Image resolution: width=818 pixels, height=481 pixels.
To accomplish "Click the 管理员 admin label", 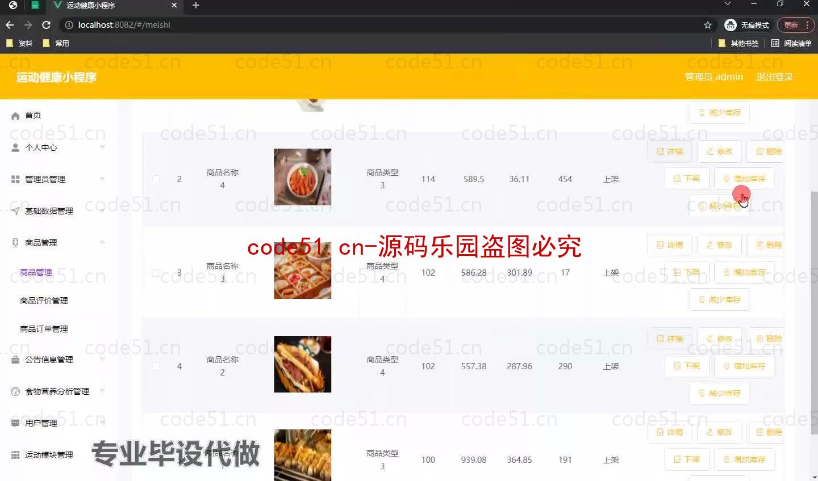I will click(x=713, y=77).
